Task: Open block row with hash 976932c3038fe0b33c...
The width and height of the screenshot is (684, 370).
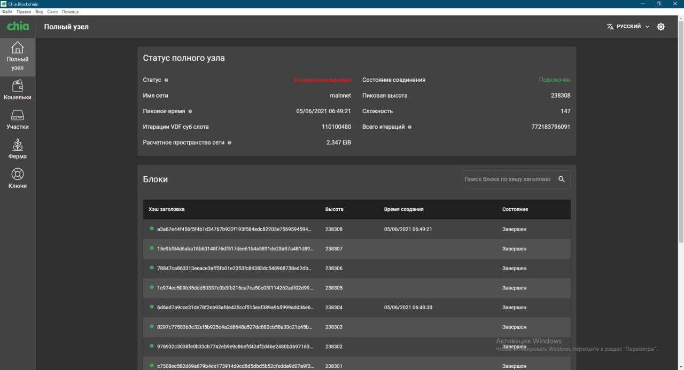Action: (x=356, y=347)
